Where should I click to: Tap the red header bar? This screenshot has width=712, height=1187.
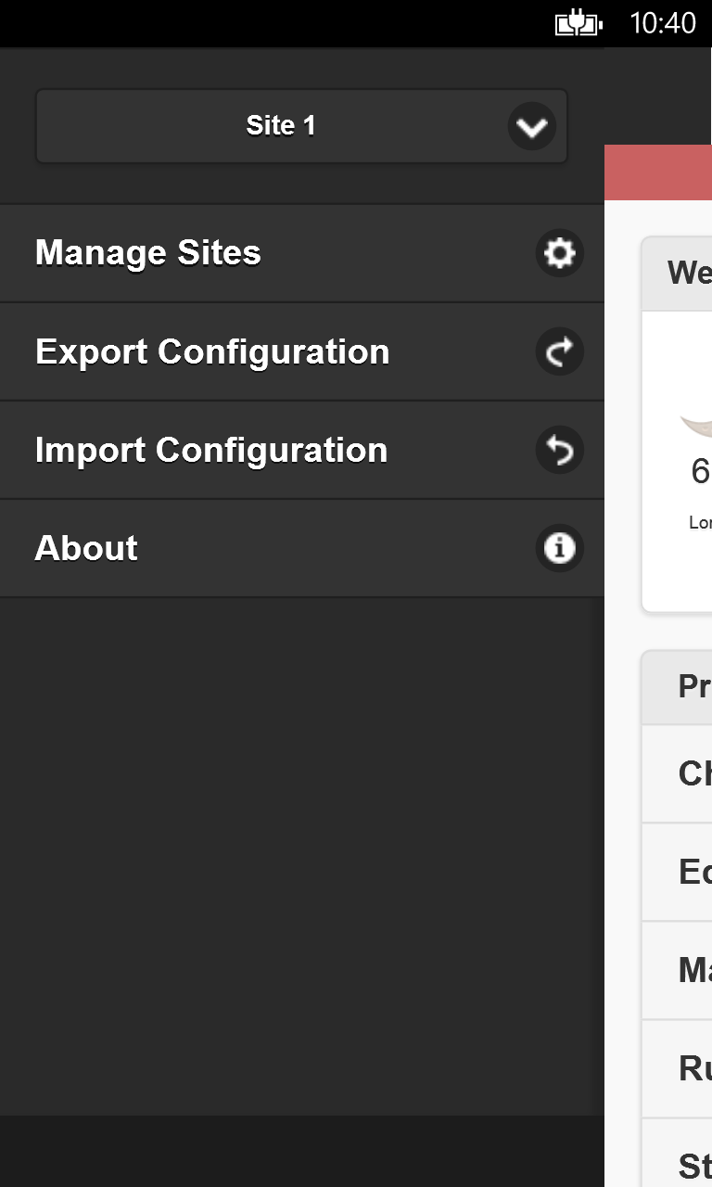tap(658, 172)
